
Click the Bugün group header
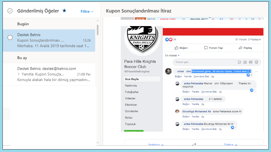pyautogui.click(x=23, y=24)
